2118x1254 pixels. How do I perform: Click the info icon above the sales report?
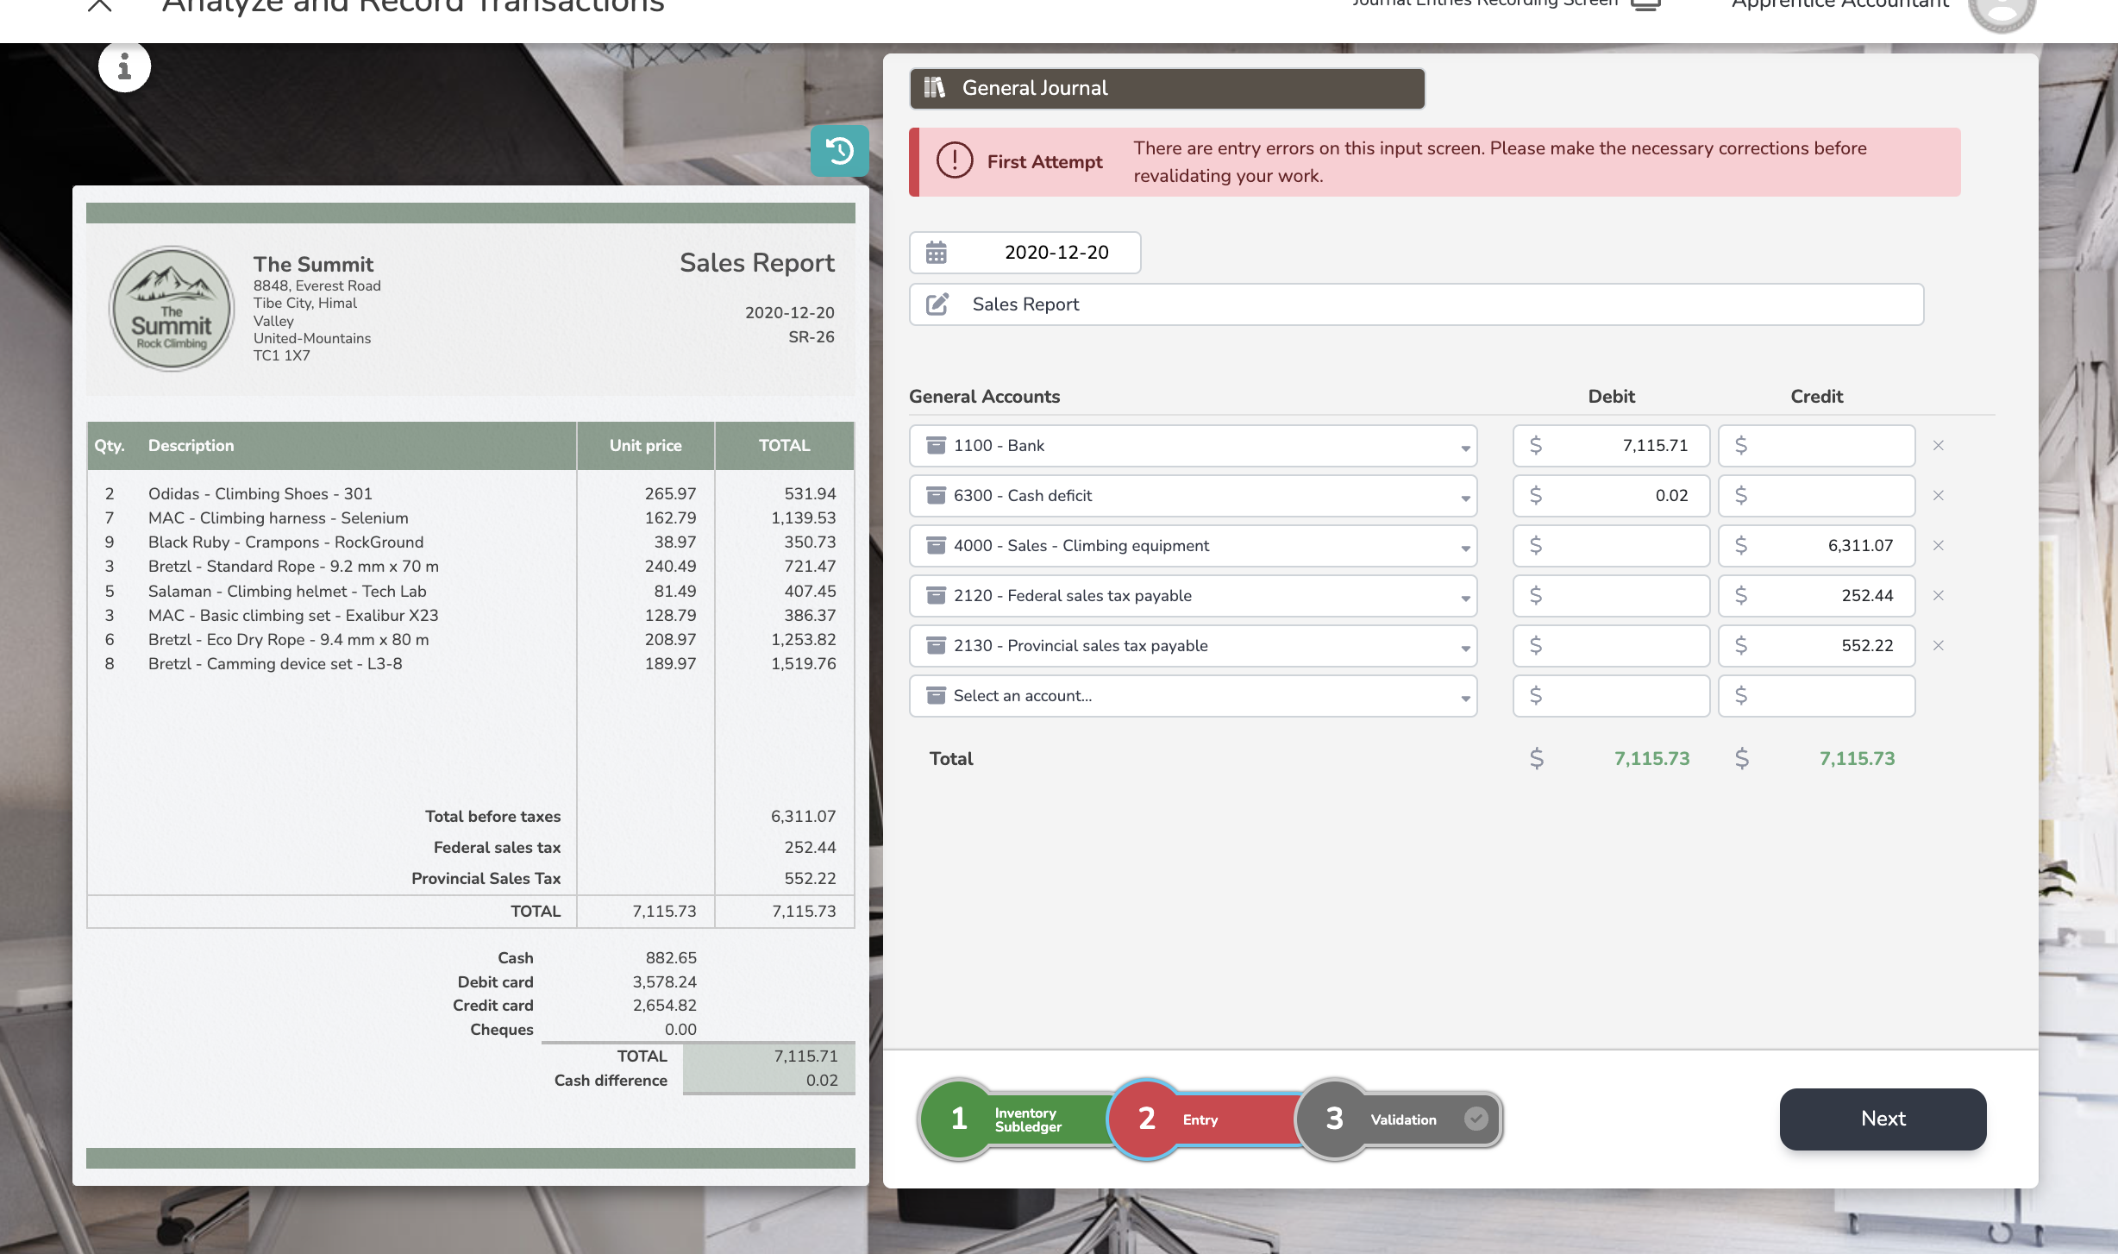pos(124,66)
